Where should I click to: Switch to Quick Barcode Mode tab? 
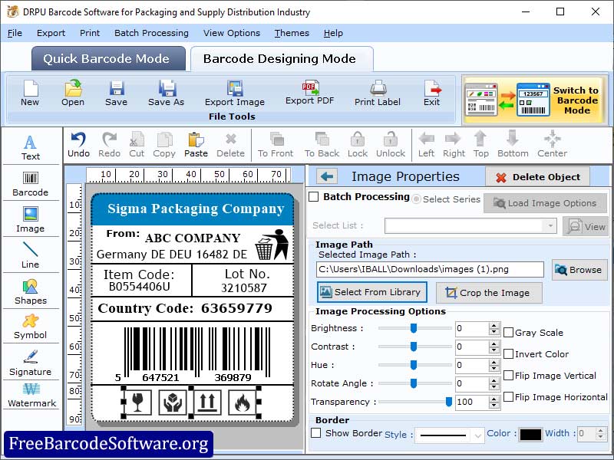107,58
